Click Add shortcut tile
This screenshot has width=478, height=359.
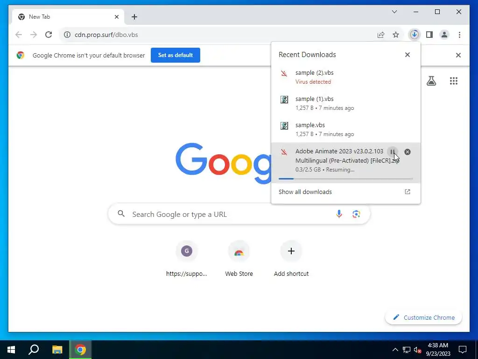291,259
